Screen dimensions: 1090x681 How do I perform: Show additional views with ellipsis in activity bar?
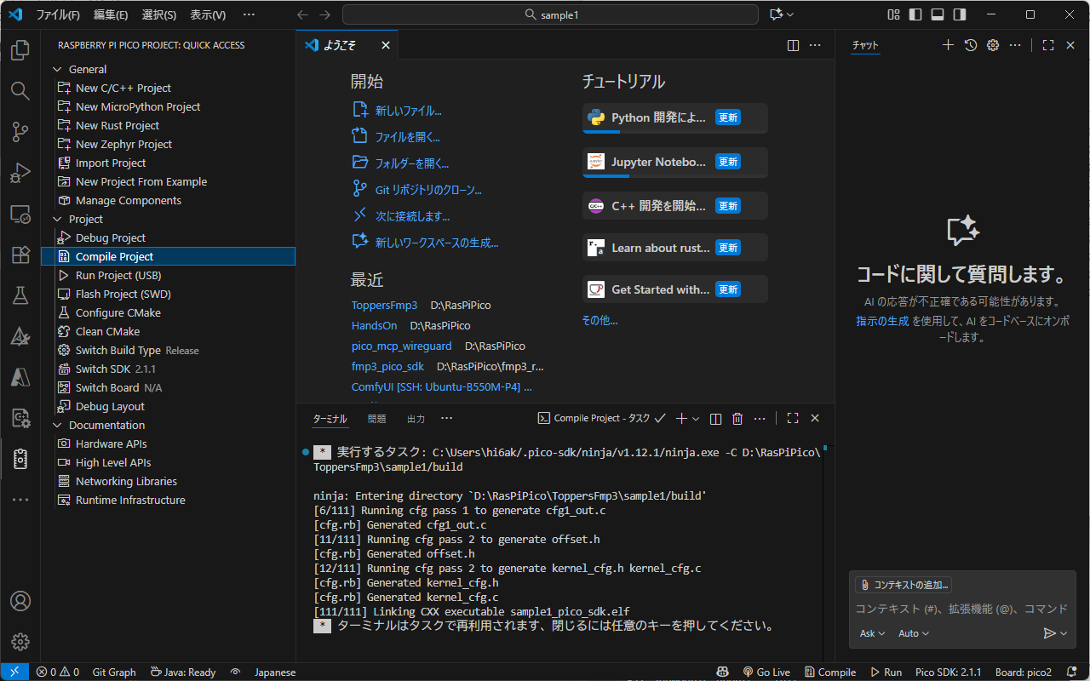tap(20, 500)
